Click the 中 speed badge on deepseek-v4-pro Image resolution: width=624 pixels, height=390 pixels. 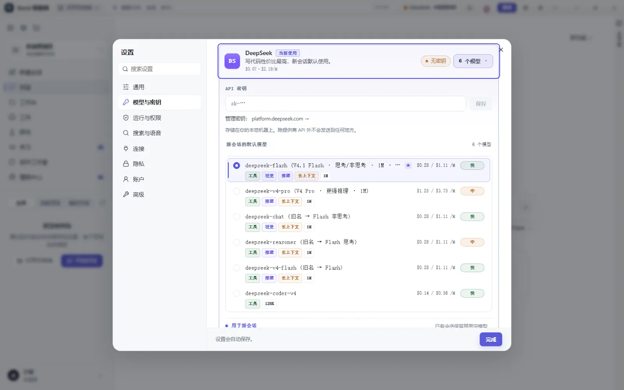point(472,191)
